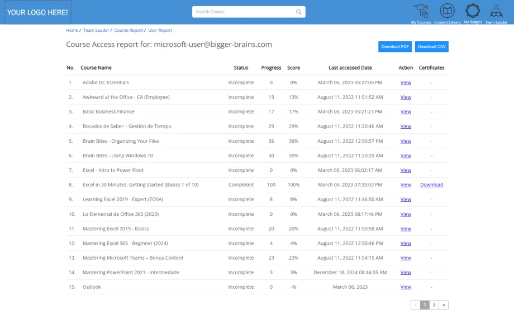Click the Progress column header

pyautogui.click(x=271, y=67)
